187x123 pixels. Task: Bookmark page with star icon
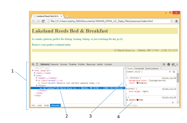[x=172, y=21]
